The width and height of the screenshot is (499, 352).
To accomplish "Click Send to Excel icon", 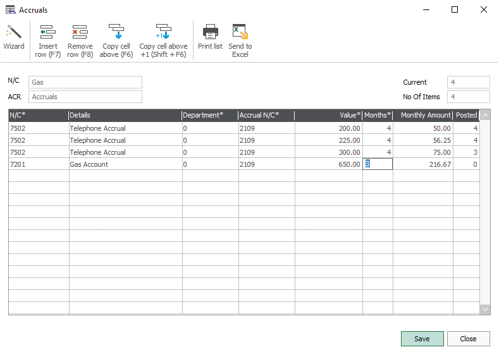I will pyautogui.click(x=240, y=32).
